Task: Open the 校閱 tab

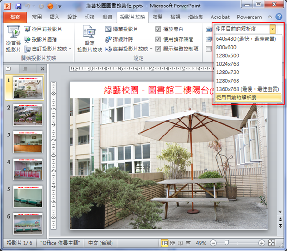Action: [x=157, y=17]
